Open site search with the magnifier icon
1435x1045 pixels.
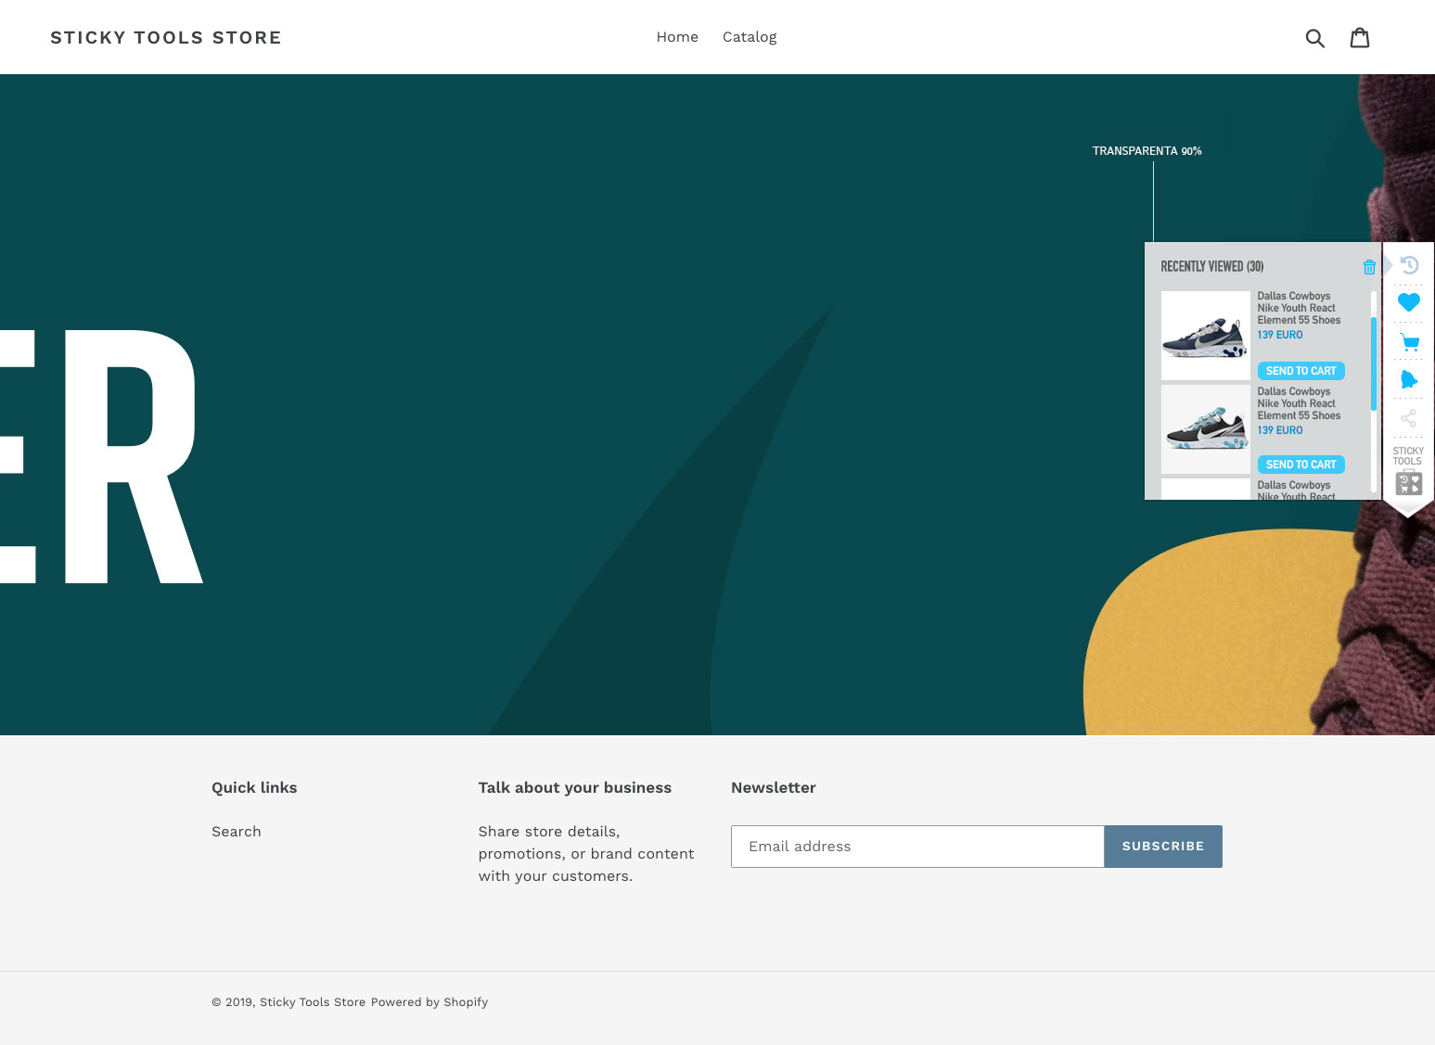1315,37
